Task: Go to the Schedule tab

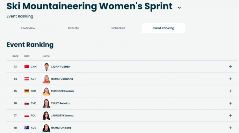Action: coord(118,28)
